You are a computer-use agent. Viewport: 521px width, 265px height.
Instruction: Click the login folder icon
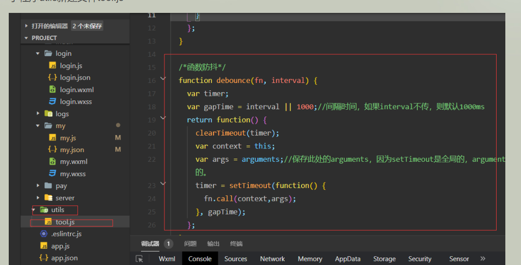(48, 53)
